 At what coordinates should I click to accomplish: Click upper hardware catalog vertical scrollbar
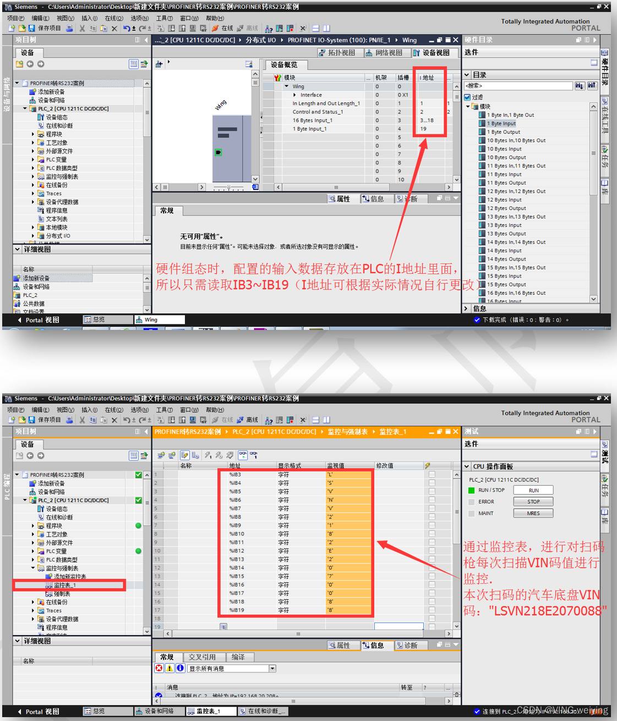coord(593,203)
